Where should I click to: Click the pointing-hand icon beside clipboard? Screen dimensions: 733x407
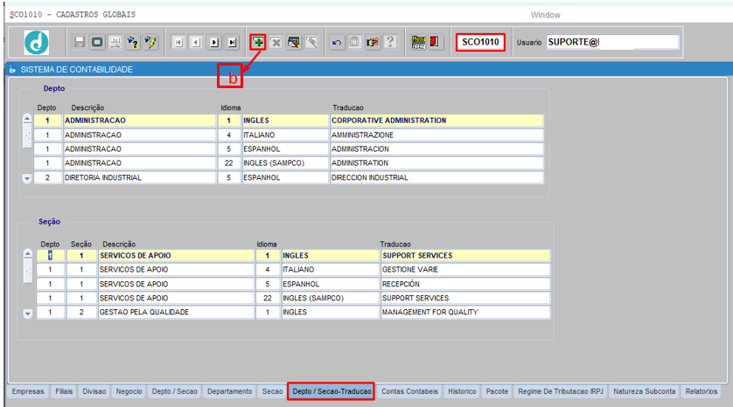pos(372,43)
